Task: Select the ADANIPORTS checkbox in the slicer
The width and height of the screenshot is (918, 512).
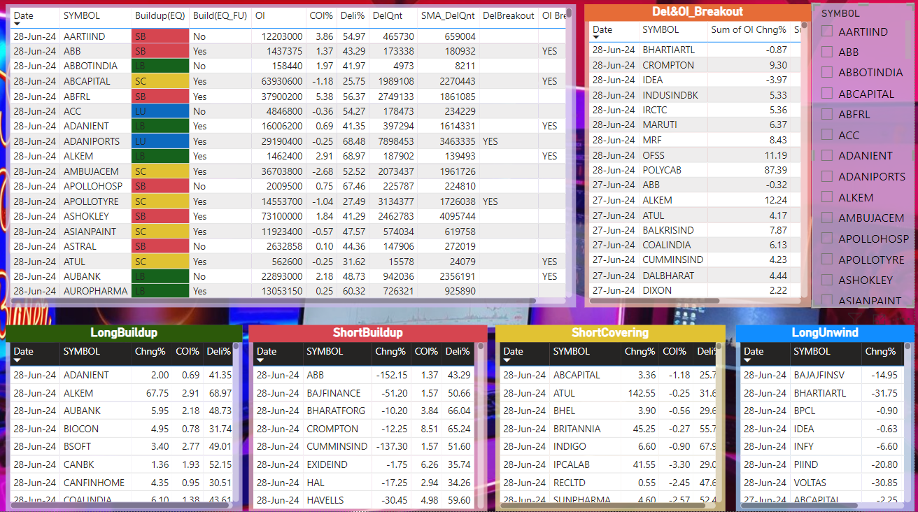Action: point(827,176)
